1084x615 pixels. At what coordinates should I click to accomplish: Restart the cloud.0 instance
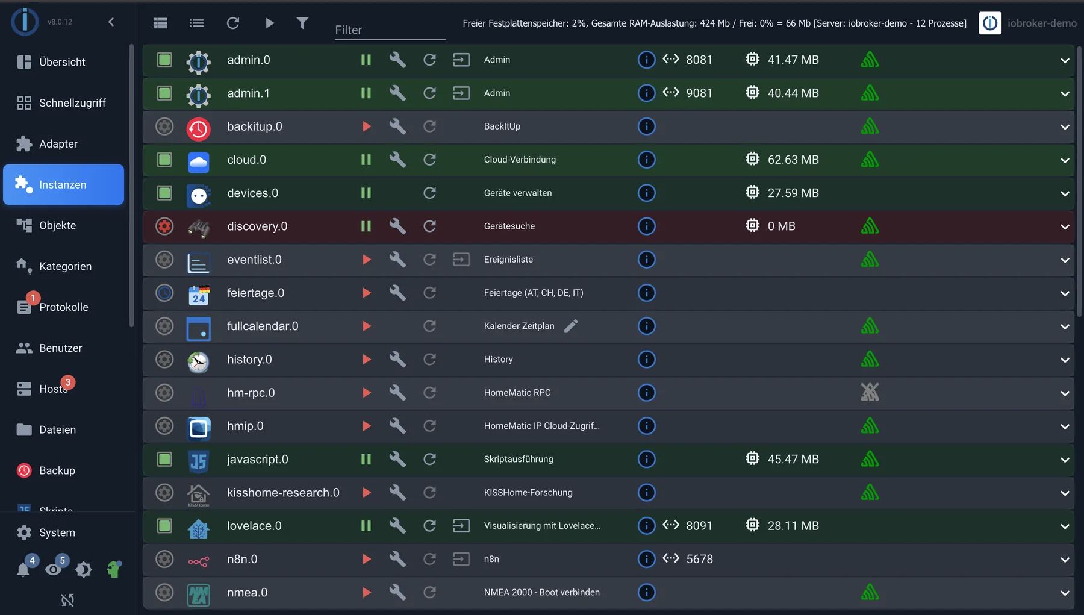(429, 160)
